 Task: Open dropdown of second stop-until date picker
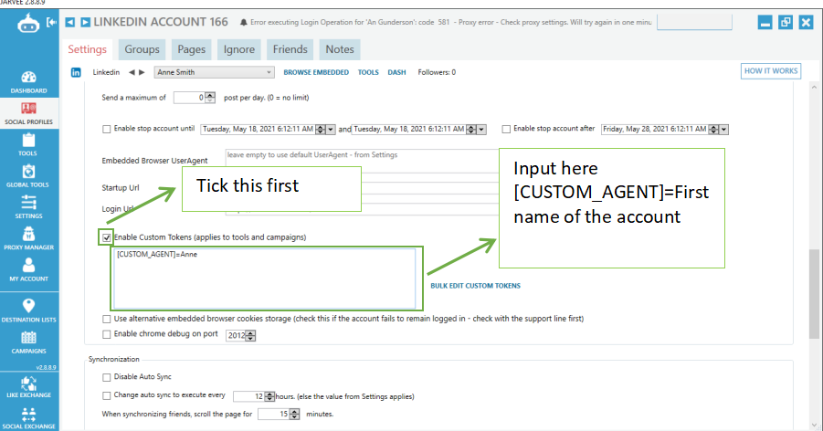[x=481, y=130]
